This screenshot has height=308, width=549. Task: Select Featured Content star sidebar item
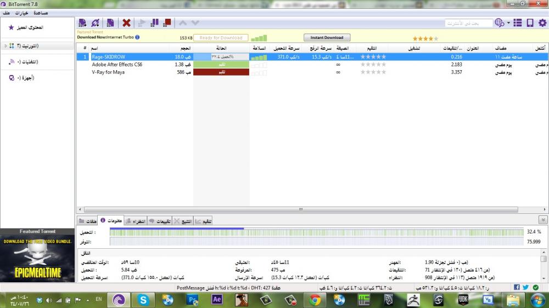26,27
